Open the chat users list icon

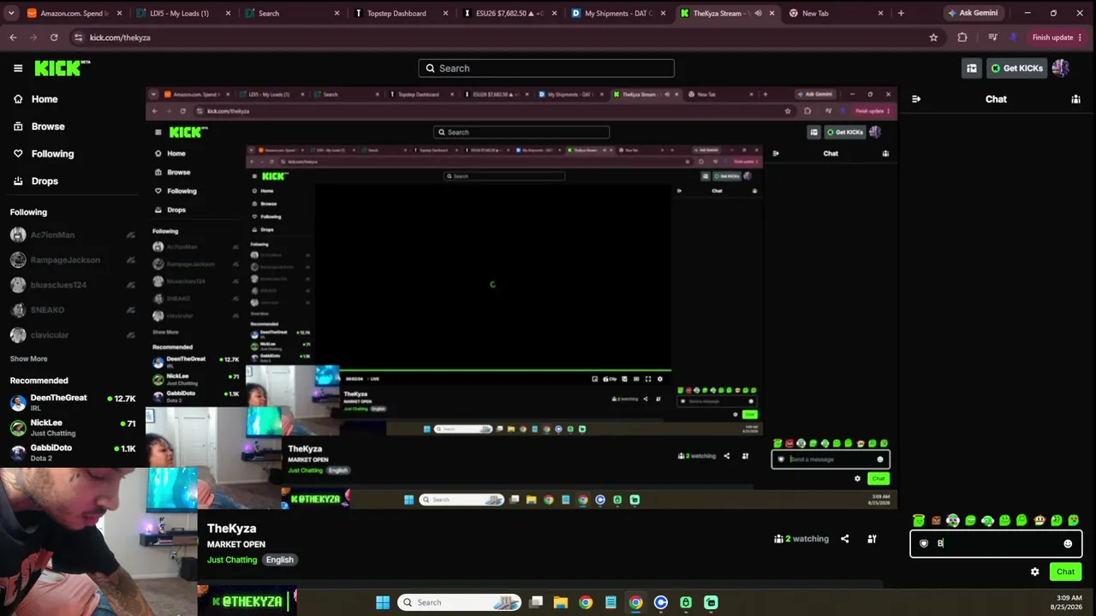tap(1075, 99)
